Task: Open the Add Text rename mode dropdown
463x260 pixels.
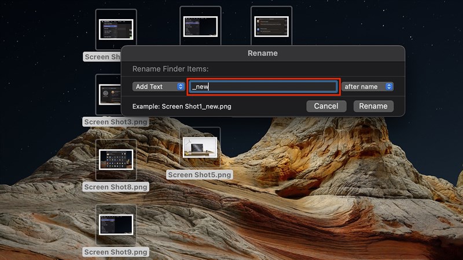Action: [x=158, y=87]
